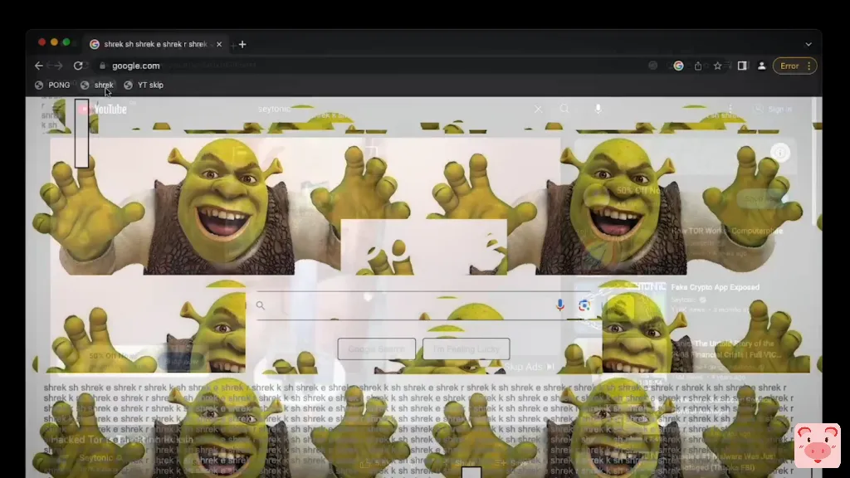Open the Chrome three-dot menu
The height and width of the screenshot is (478, 850).
808,66
